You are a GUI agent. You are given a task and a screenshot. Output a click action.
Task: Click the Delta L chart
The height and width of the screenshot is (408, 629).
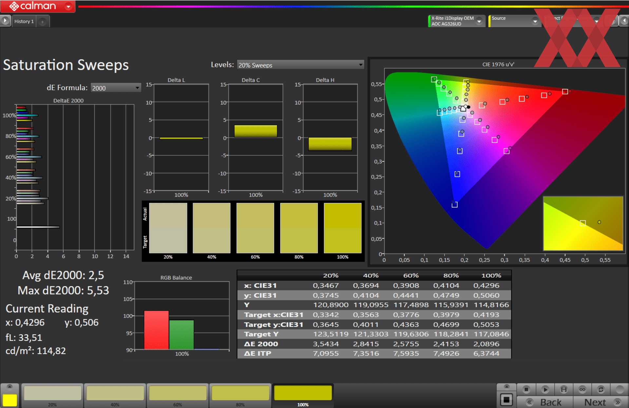[x=181, y=138]
